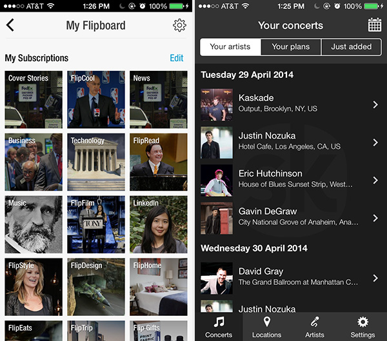
Task: Expand Kaskade concert details chevron
Action: (x=375, y=104)
